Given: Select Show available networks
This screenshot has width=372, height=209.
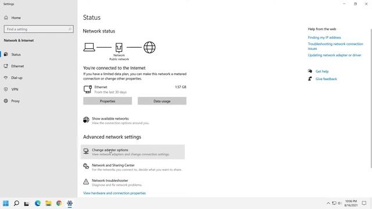Looking at the screenshot, I should click(x=110, y=118).
